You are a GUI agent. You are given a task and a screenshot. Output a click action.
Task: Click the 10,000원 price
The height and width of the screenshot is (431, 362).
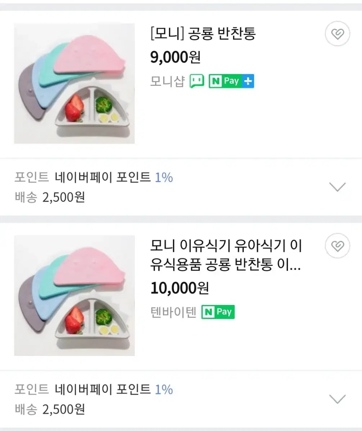179,288
